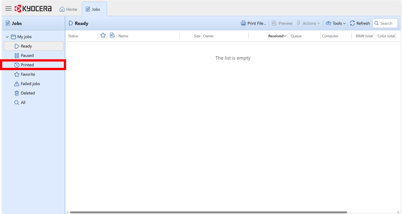
Task: Sort by Queue column
Action: coord(296,36)
